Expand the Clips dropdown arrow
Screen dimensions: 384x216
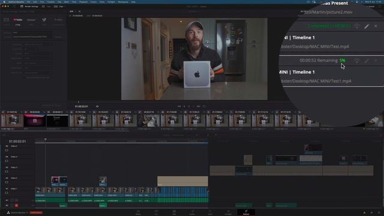[65, 7]
